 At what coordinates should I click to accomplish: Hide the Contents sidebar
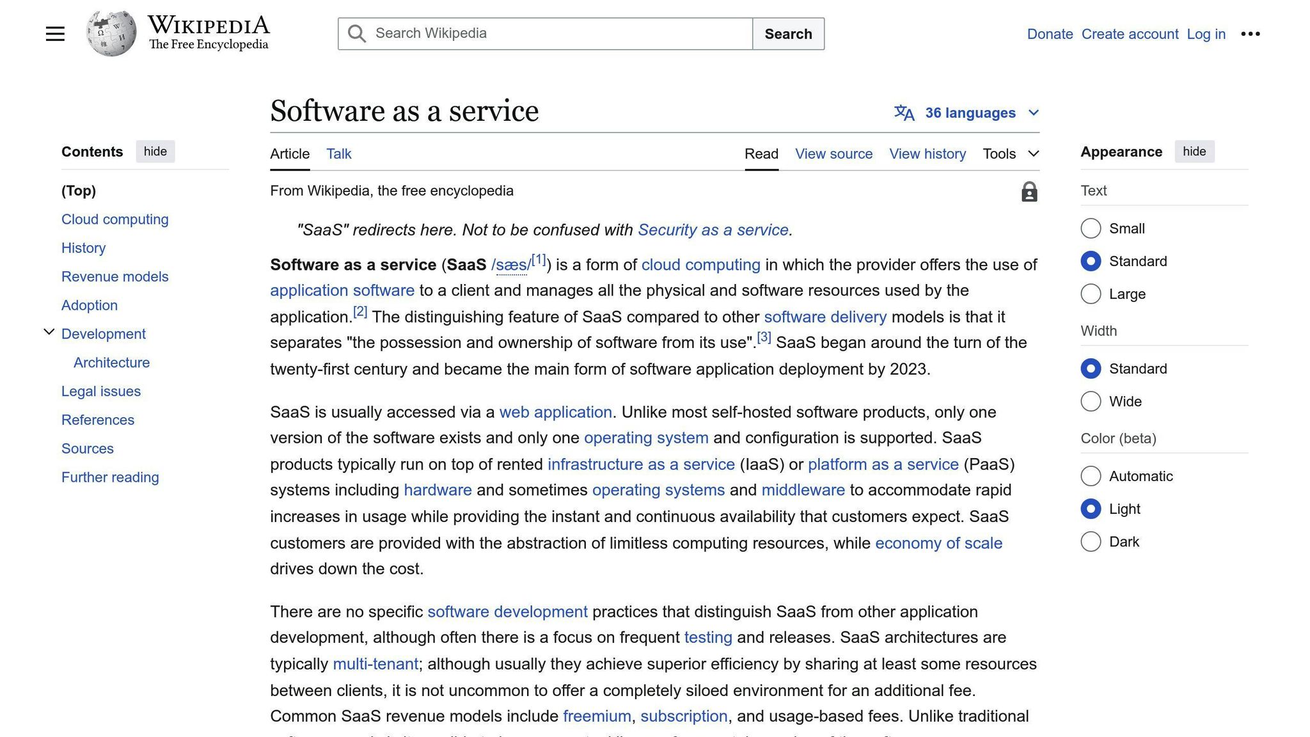(155, 152)
